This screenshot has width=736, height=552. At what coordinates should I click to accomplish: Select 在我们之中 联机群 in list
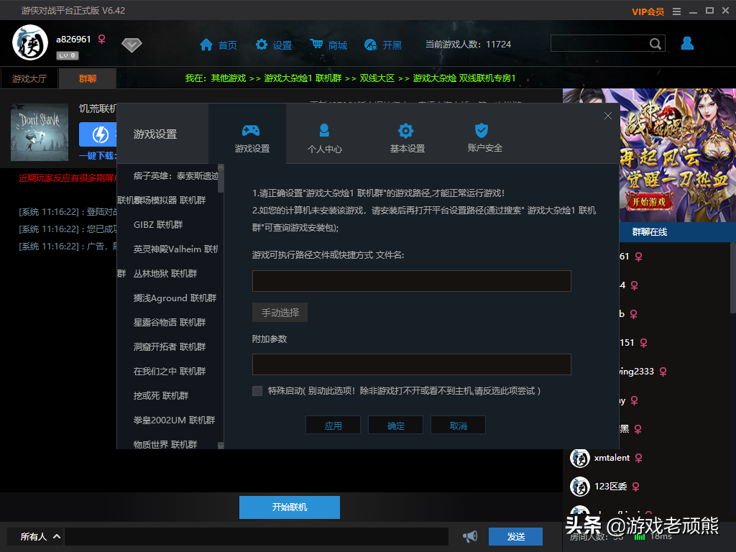point(170,372)
